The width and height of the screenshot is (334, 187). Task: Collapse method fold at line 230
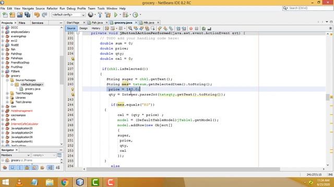(78, 33)
